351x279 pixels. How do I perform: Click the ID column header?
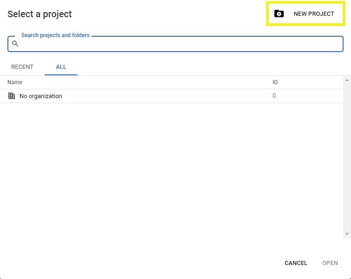(275, 82)
